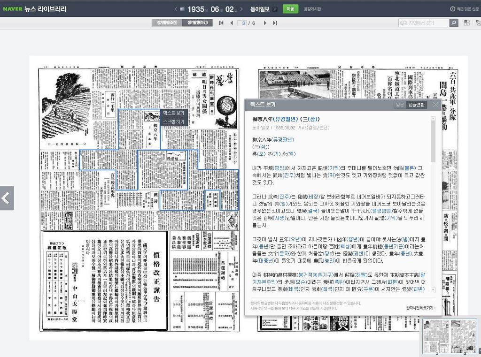This screenshot has height=357, width=481.
Task: Go to the previous page
Action: click(232, 23)
